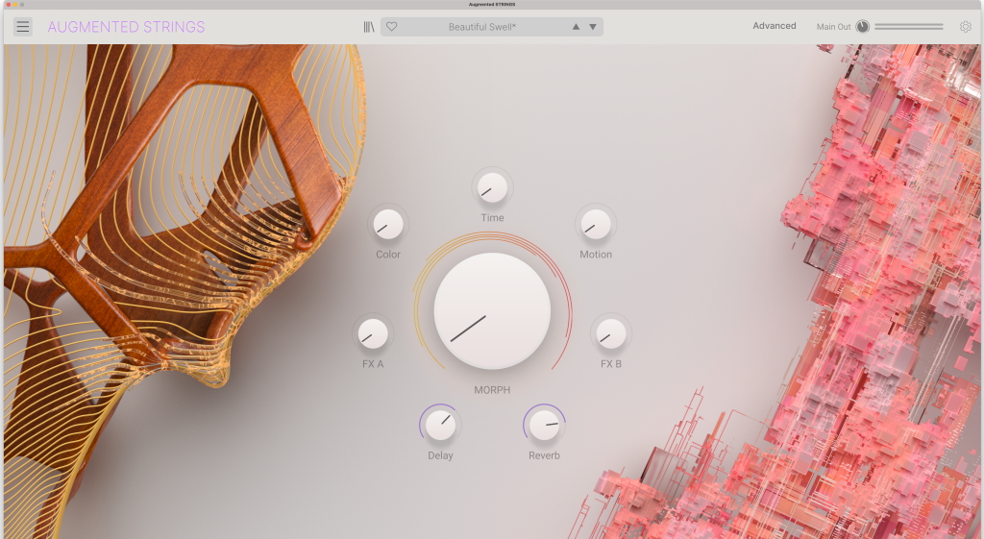
Task: Open the preset library browser icon
Action: coord(369,27)
